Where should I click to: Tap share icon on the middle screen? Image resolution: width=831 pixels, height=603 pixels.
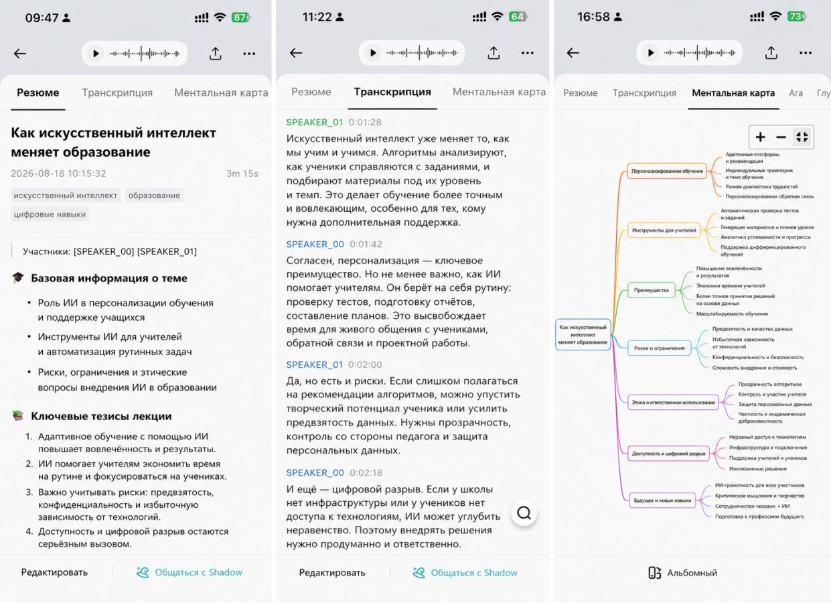pyautogui.click(x=494, y=53)
